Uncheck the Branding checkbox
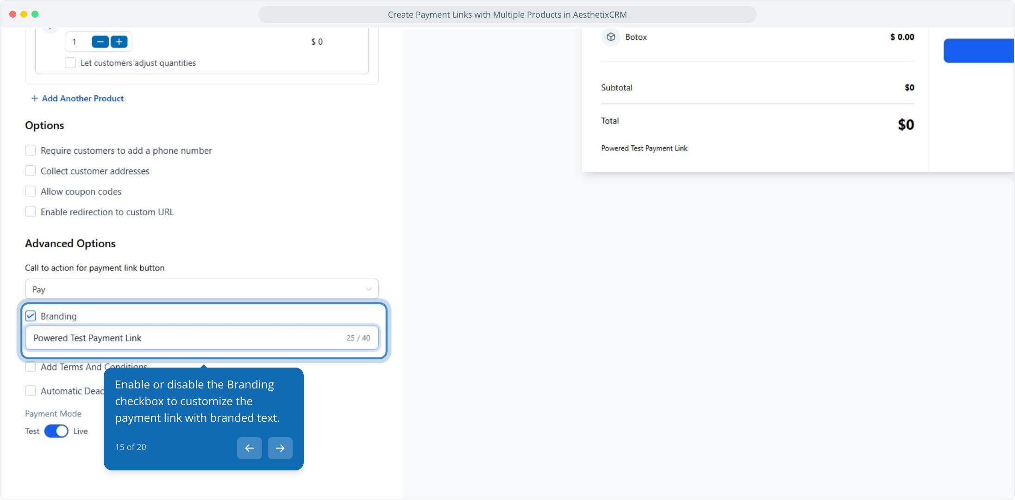The height and width of the screenshot is (500, 1015). (31, 316)
